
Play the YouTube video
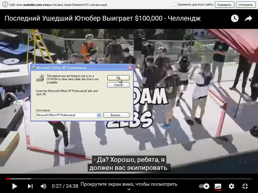tap(15, 186)
